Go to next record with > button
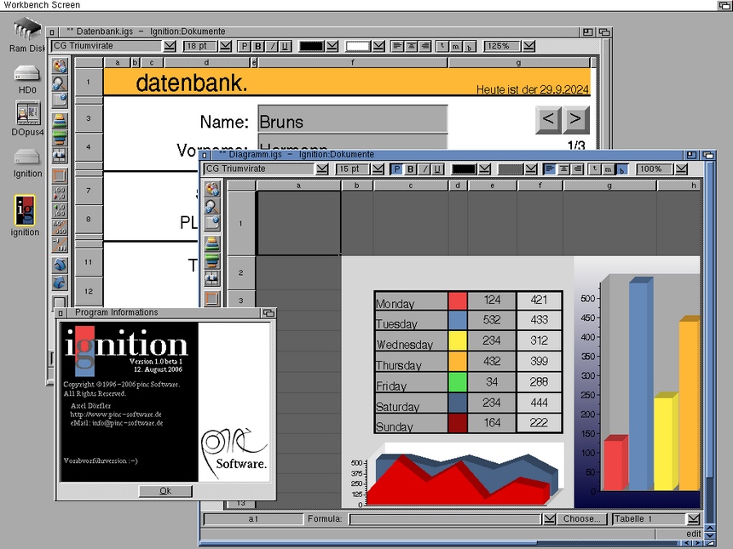This screenshot has height=549, width=733. tap(576, 119)
